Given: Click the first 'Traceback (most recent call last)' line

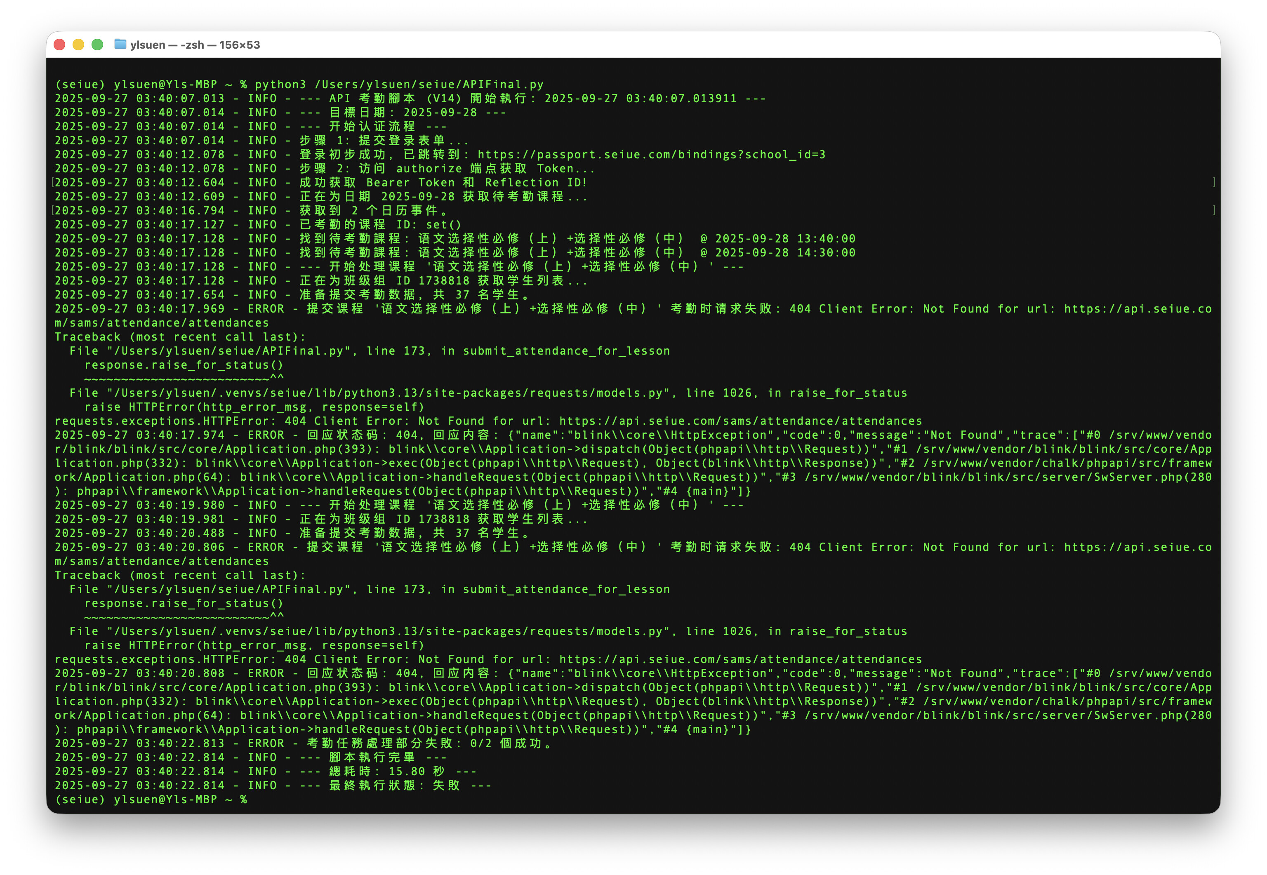Looking at the screenshot, I should (180, 336).
